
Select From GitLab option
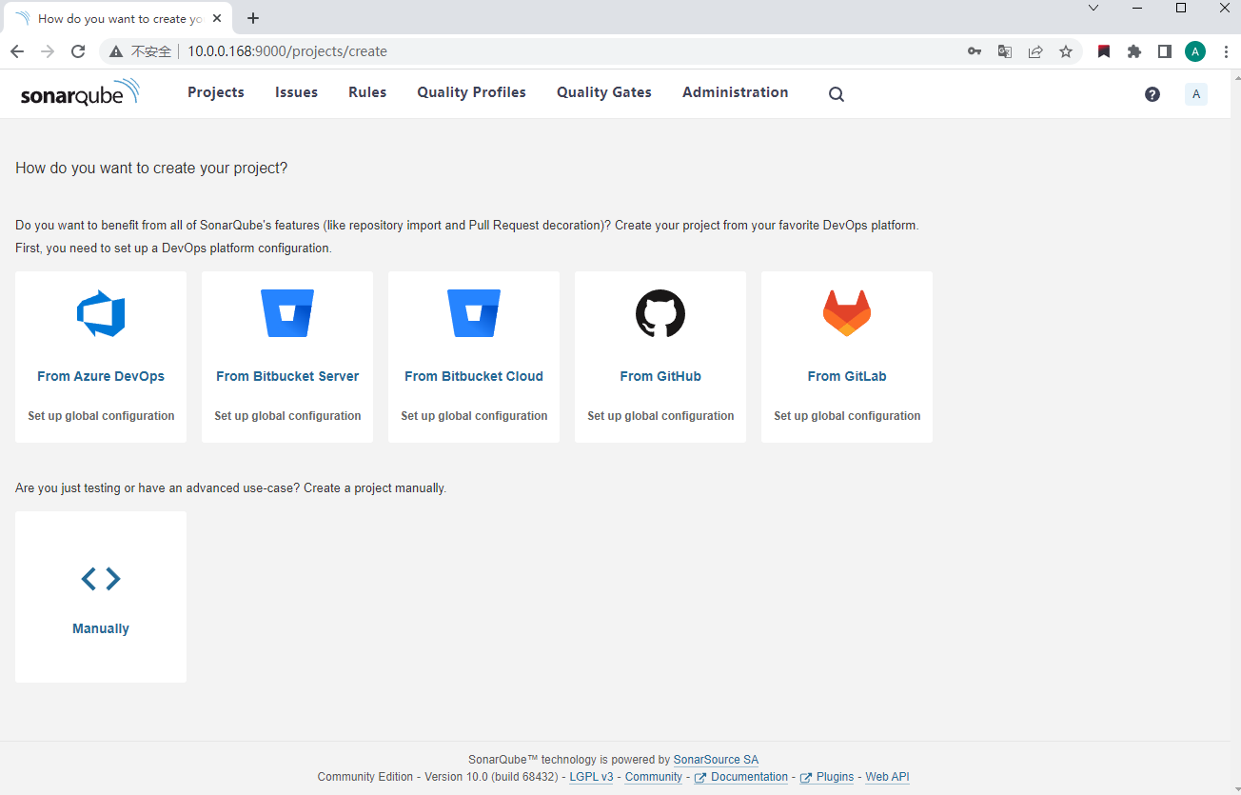pos(847,376)
